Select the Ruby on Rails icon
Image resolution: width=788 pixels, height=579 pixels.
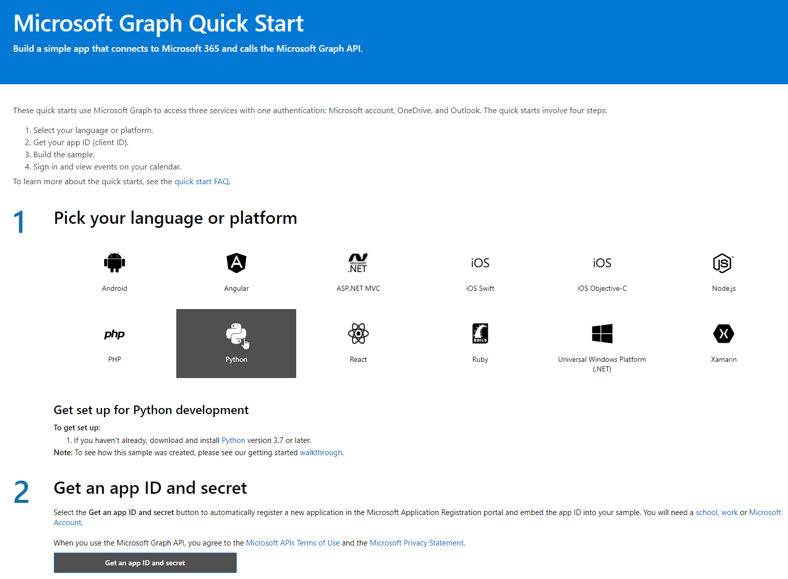480,334
